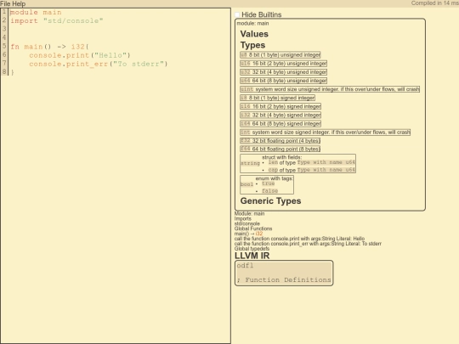Open the File menu
The width and height of the screenshot is (459, 344).
pos(6,3)
